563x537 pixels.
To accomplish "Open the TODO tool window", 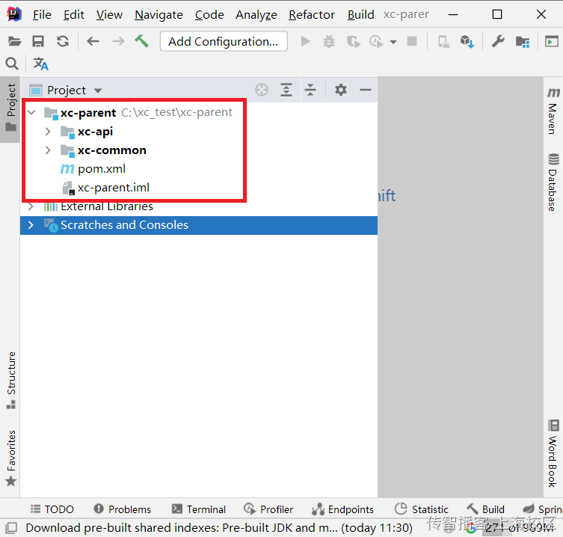I will pos(52,509).
